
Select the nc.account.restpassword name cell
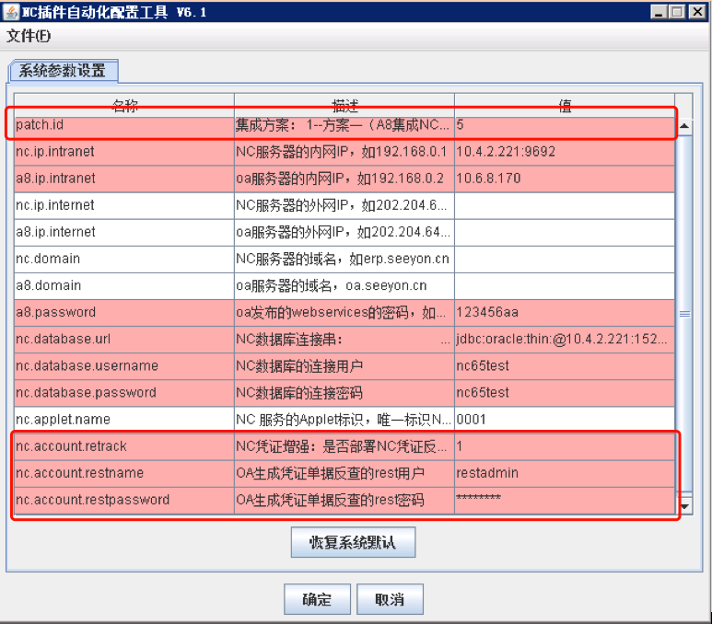coord(124,500)
